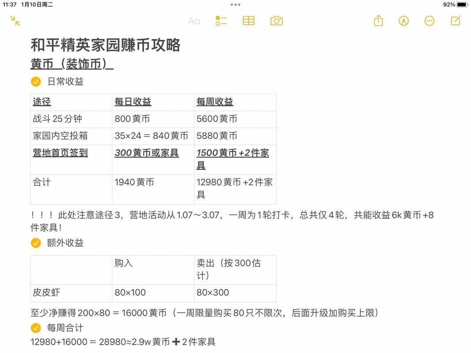Tap the 家园内空投箱 cell
This screenshot has width=471, height=353.
pos(71,136)
